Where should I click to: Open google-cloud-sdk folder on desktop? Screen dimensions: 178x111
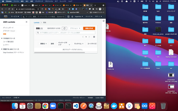click(x=171, y=31)
